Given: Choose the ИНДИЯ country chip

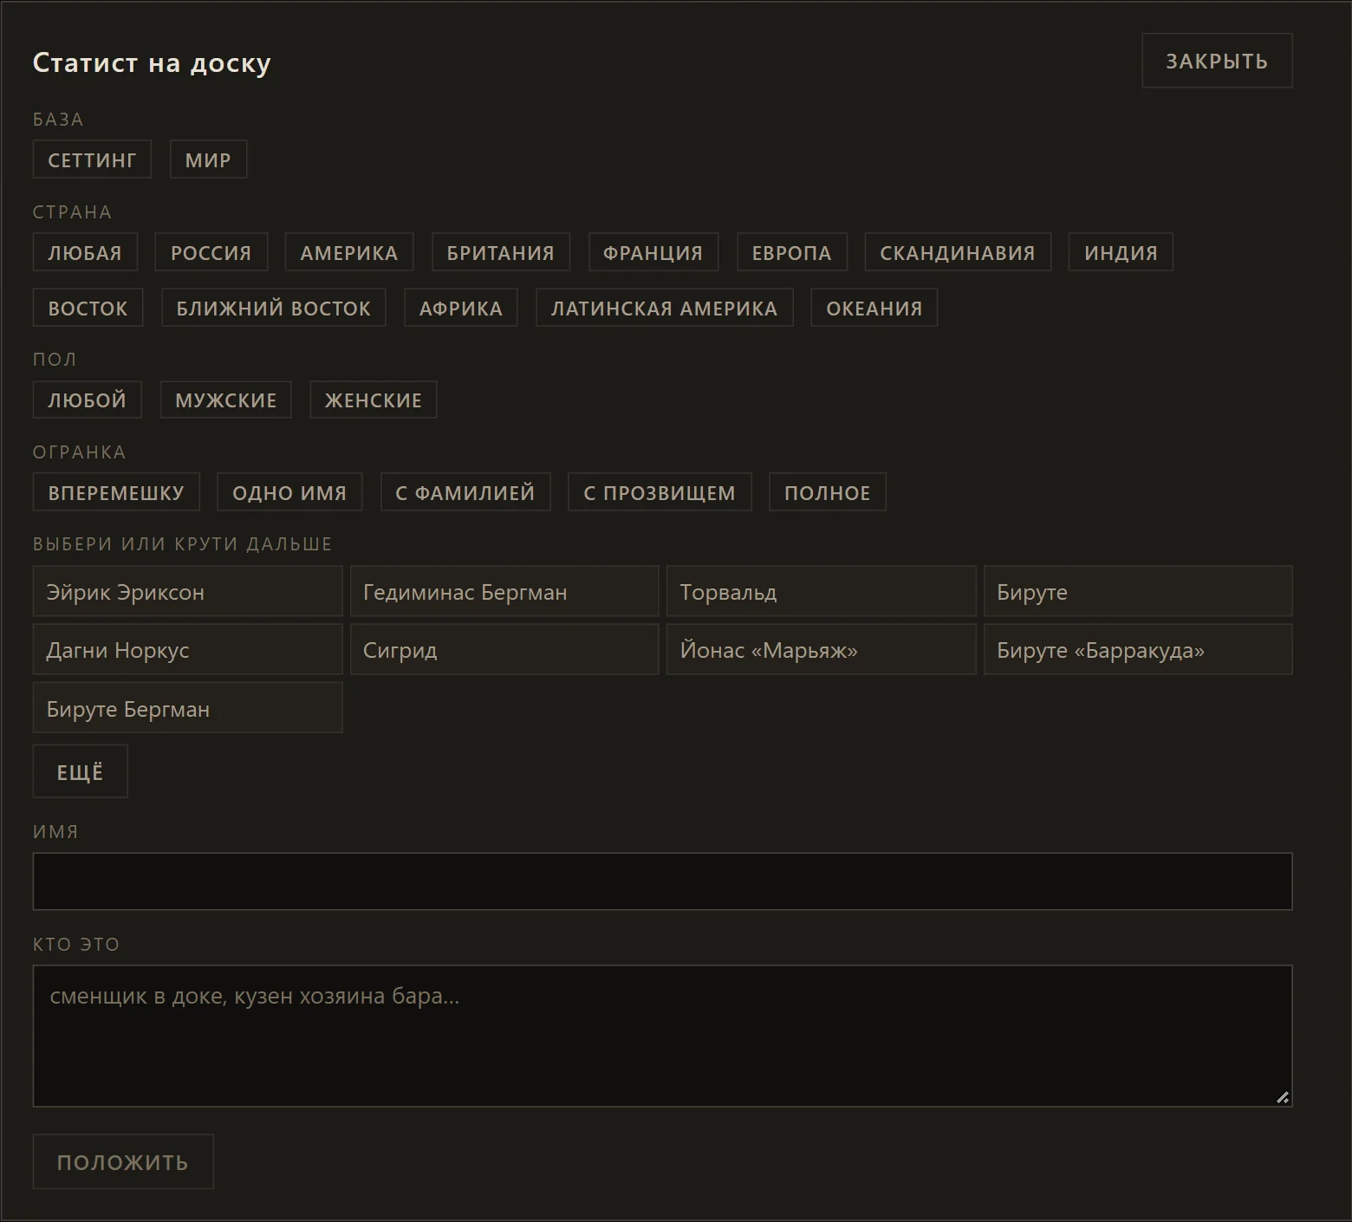Looking at the screenshot, I should tap(1121, 252).
